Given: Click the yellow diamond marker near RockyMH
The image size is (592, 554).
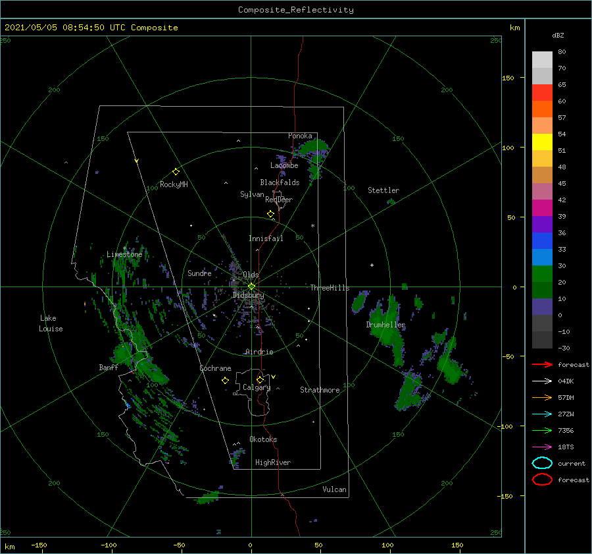Looking at the screenshot, I should [176, 172].
